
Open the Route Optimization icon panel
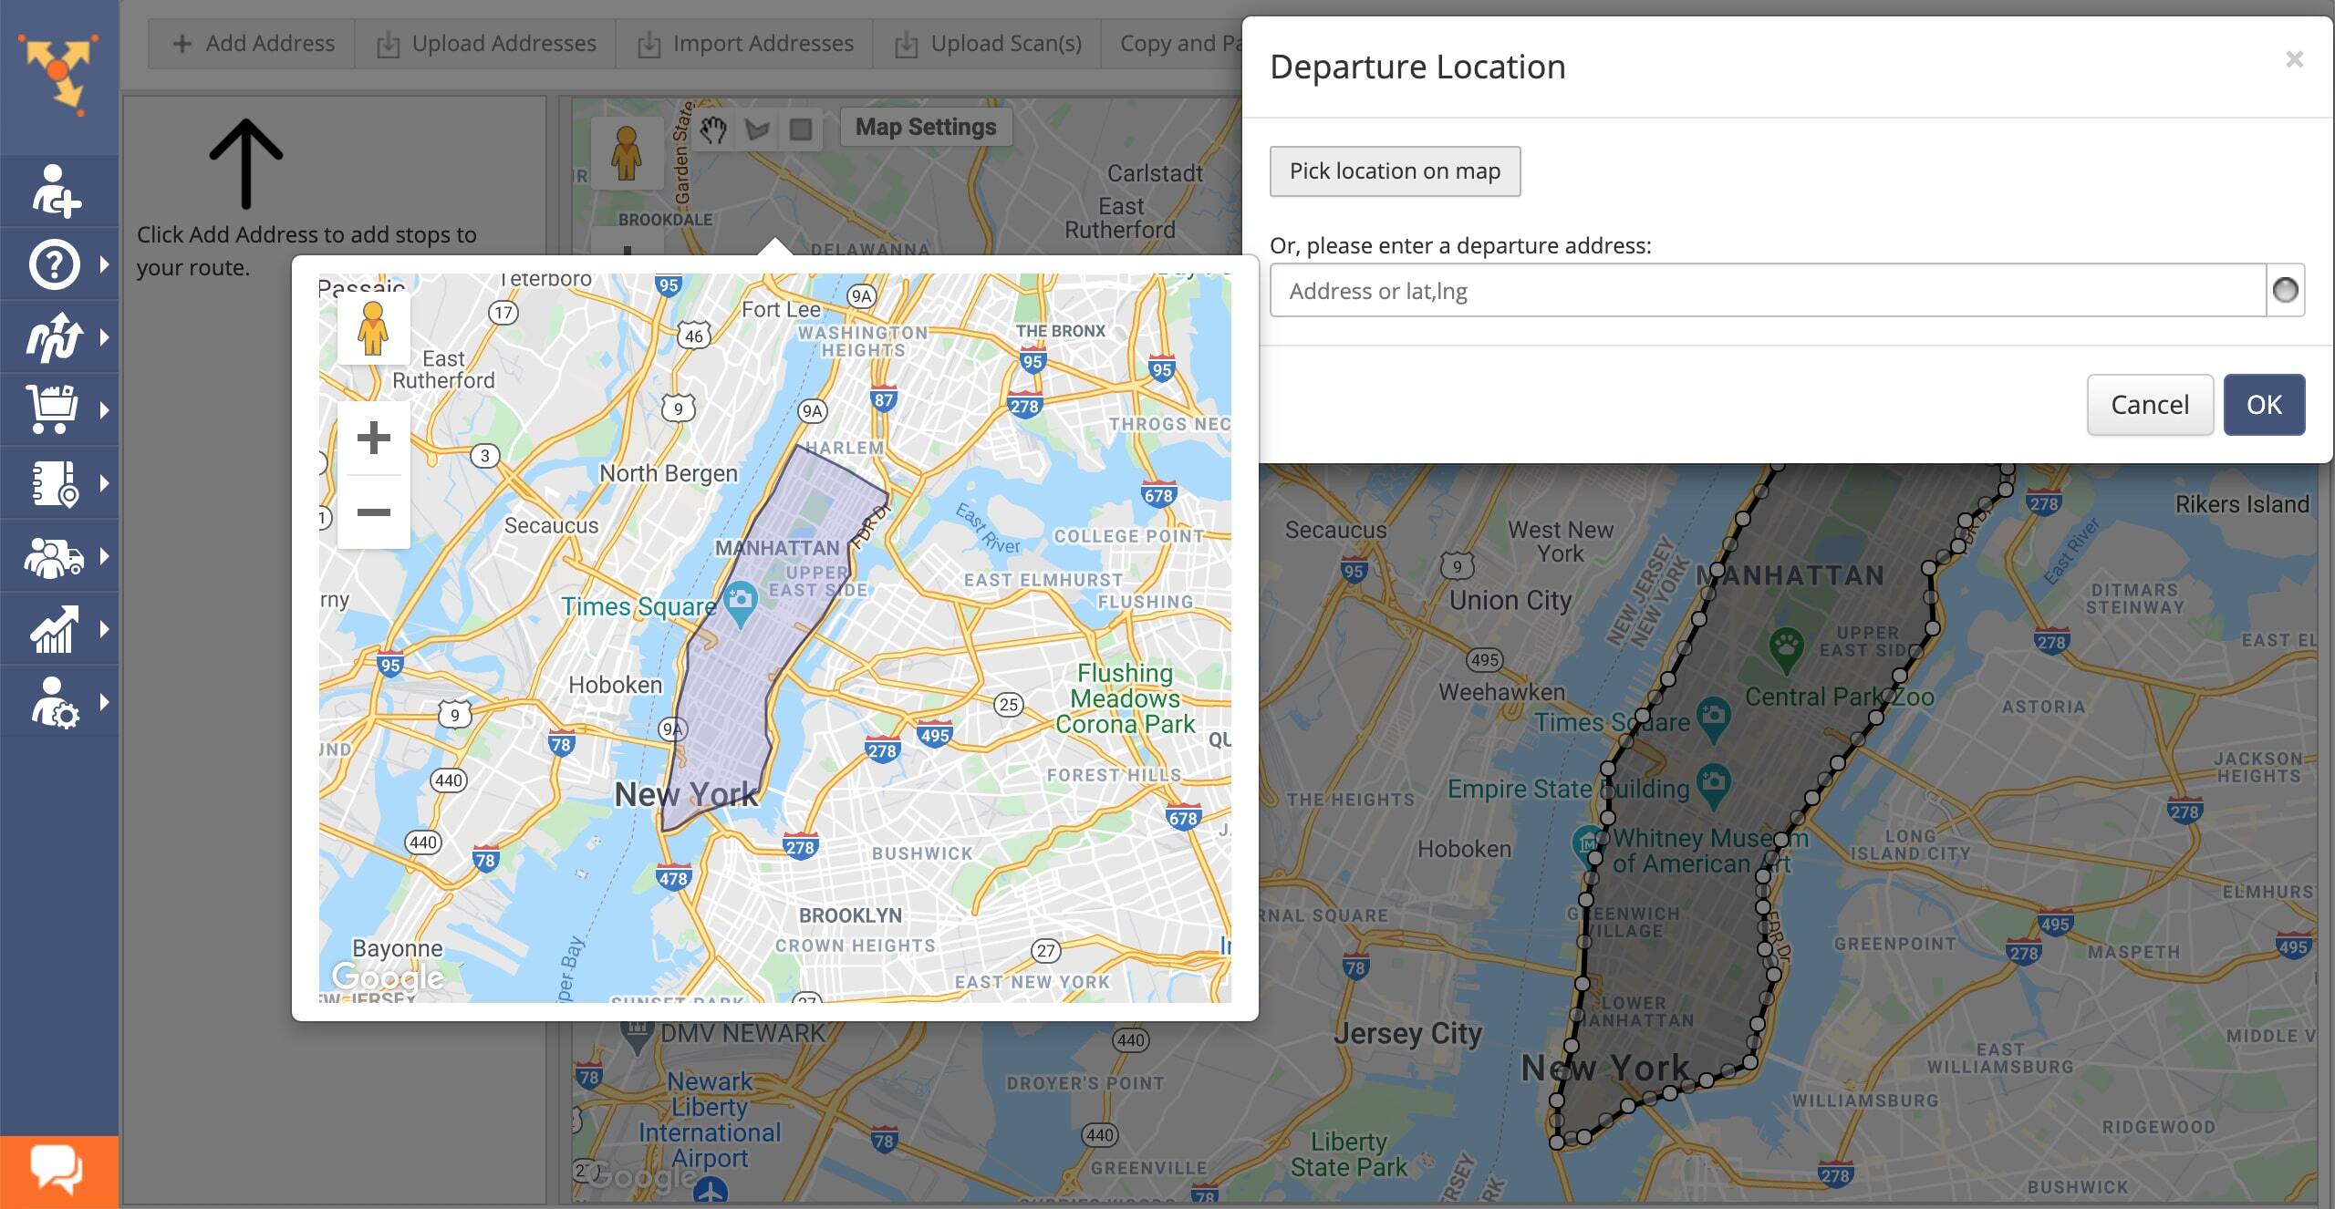click(58, 336)
